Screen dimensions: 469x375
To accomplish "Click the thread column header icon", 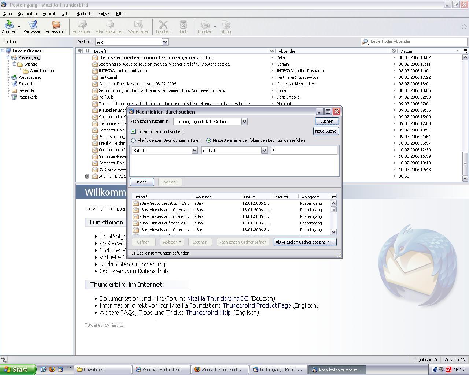I will [x=80, y=51].
